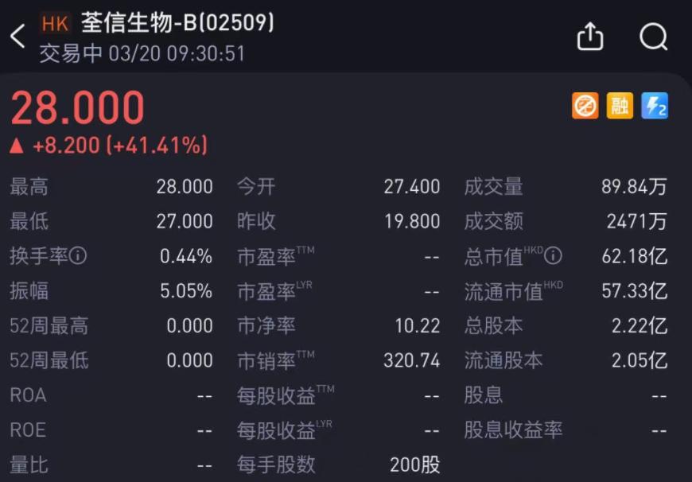Tap the blue Level-2 lightning badge
The height and width of the screenshot is (482, 692).
pos(653,105)
